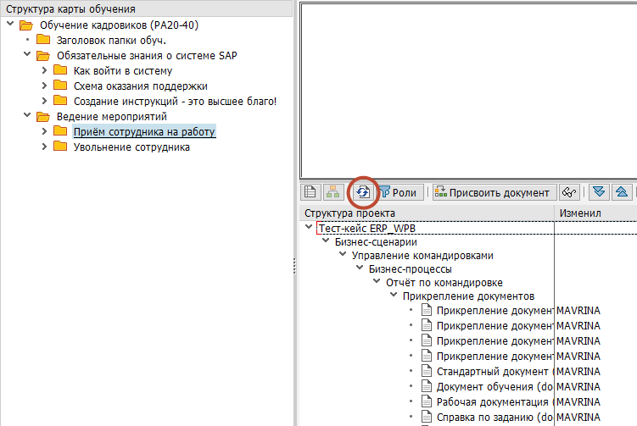This screenshot has height=426, width=637.
Task: Click the Как войти в систему folder icon
Action: [x=60, y=70]
